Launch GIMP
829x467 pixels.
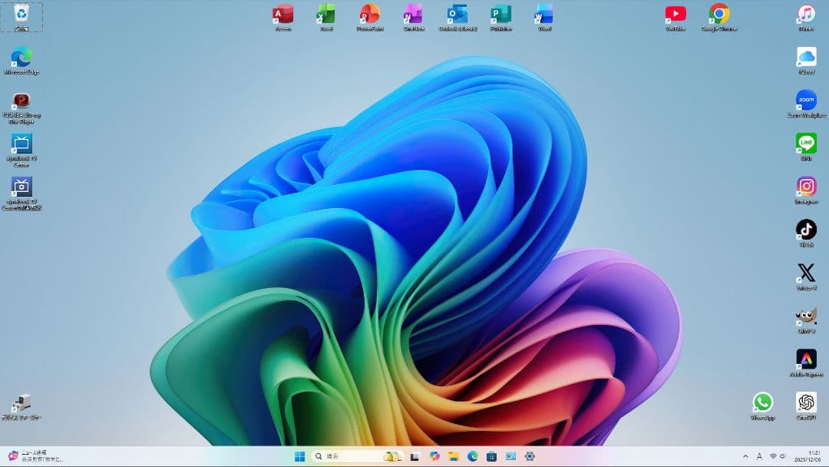click(x=806, y=316)
